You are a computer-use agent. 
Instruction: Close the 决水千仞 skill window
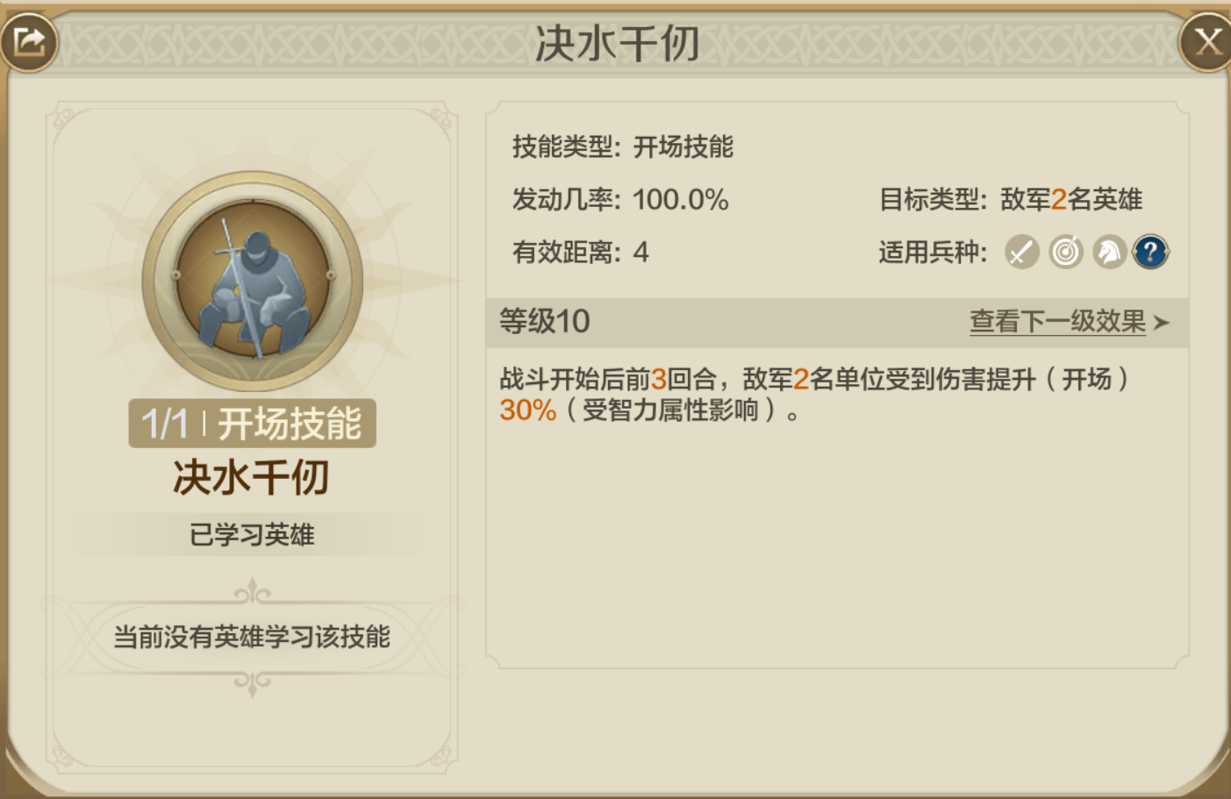[1206, 41]
